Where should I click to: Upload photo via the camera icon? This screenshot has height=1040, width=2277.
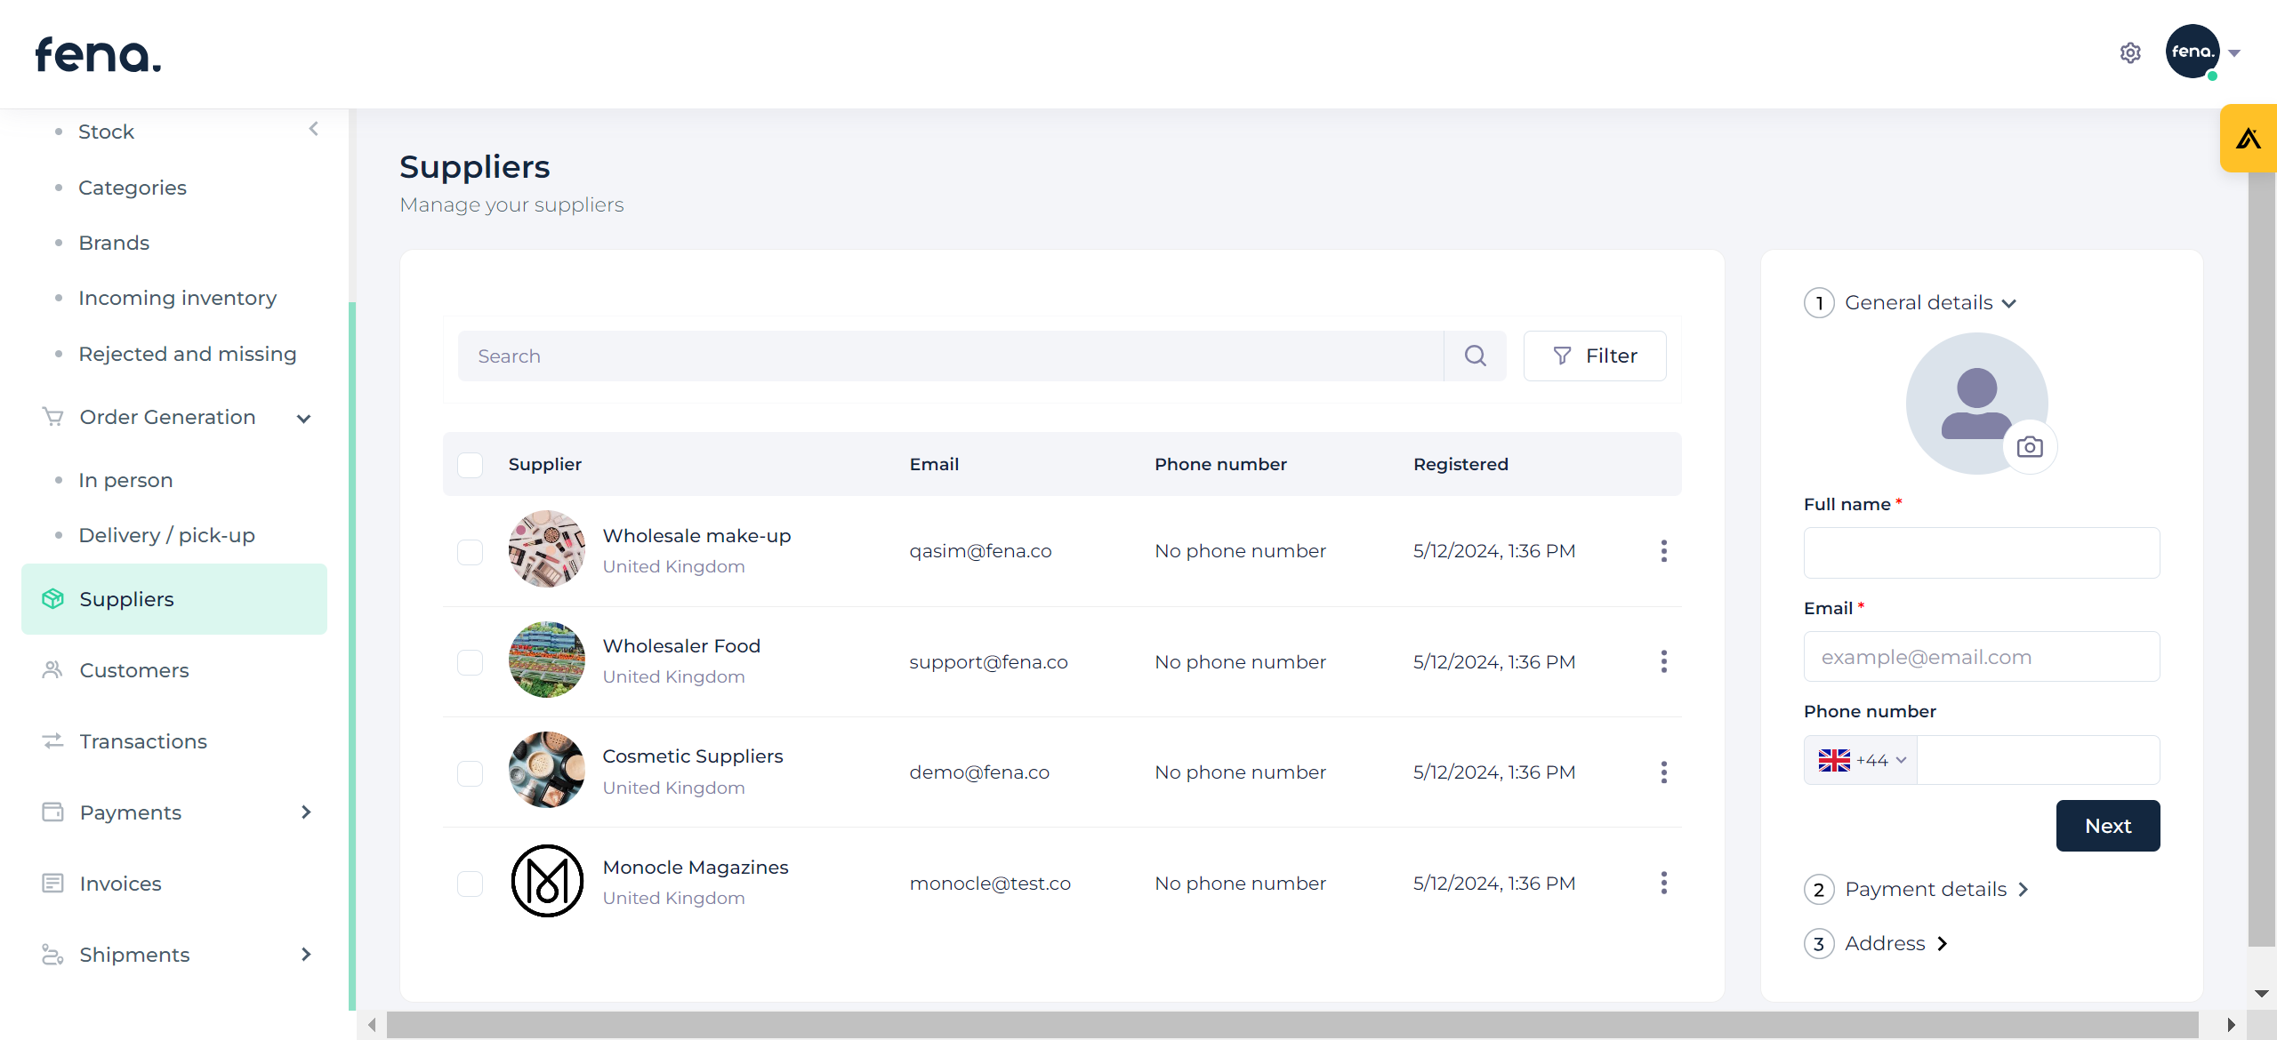click(2029, 446)
